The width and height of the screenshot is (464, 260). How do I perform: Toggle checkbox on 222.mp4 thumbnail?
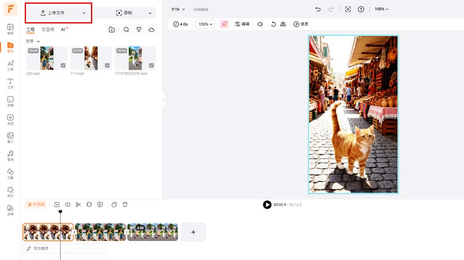[x=63, y=65]
